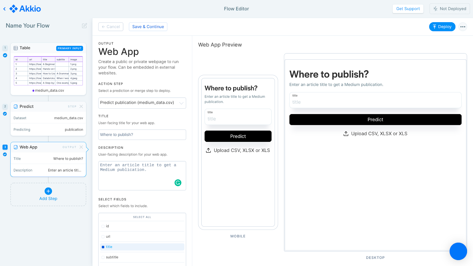Image resolution: width=473 pixels, height=266 pixels.
Task: Click the edit pencil next to Name Your Flow
Action: coord(84,26)
